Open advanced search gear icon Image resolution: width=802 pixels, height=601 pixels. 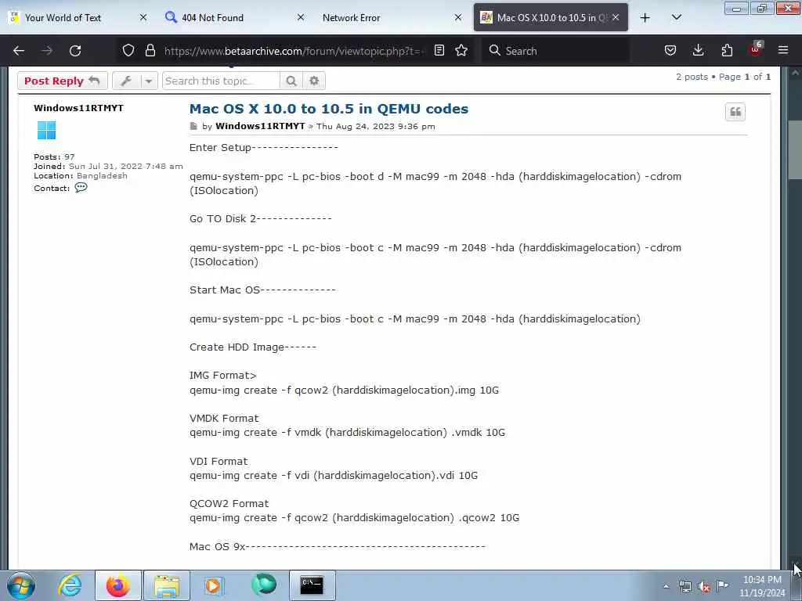314,81
